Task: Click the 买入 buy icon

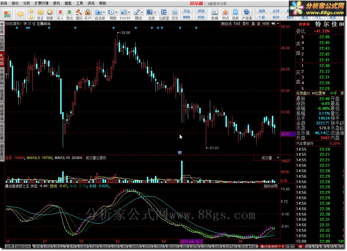Action: click(x=60, y=14)
